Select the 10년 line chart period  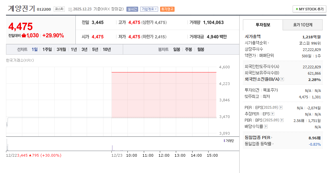point(107,49)
